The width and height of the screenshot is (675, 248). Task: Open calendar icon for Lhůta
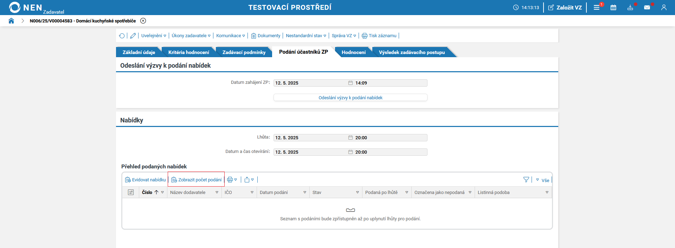(x=351, y=138)
